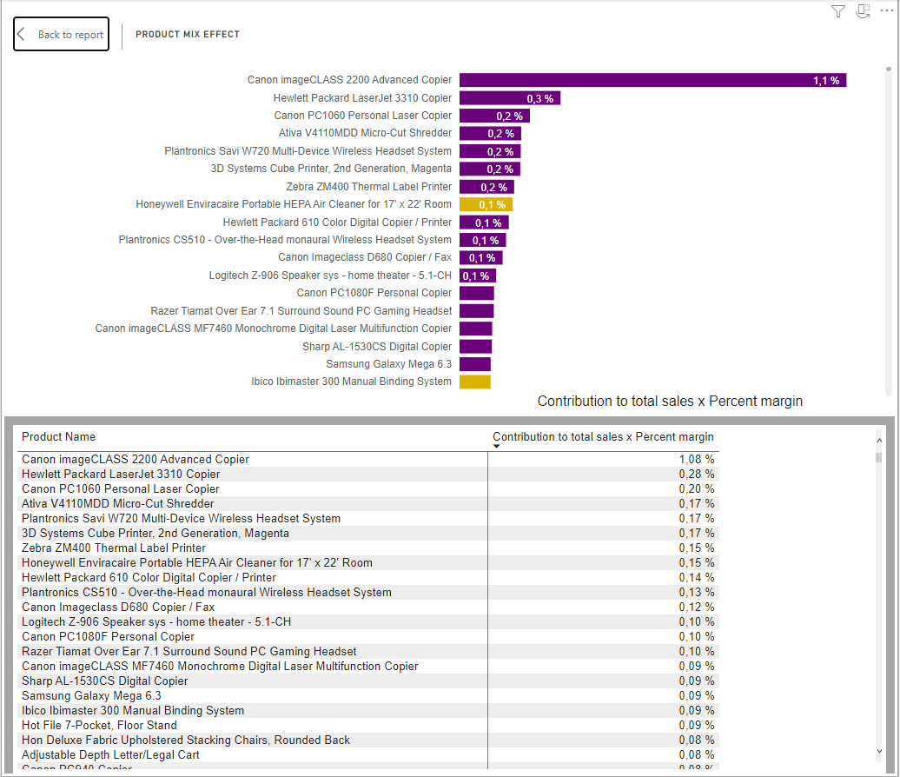The width and height of the screenshot is (900, 777).
Task: Select the Hewlett Packard LaserJet 3310 bar
Action: [x=509, y=97]
